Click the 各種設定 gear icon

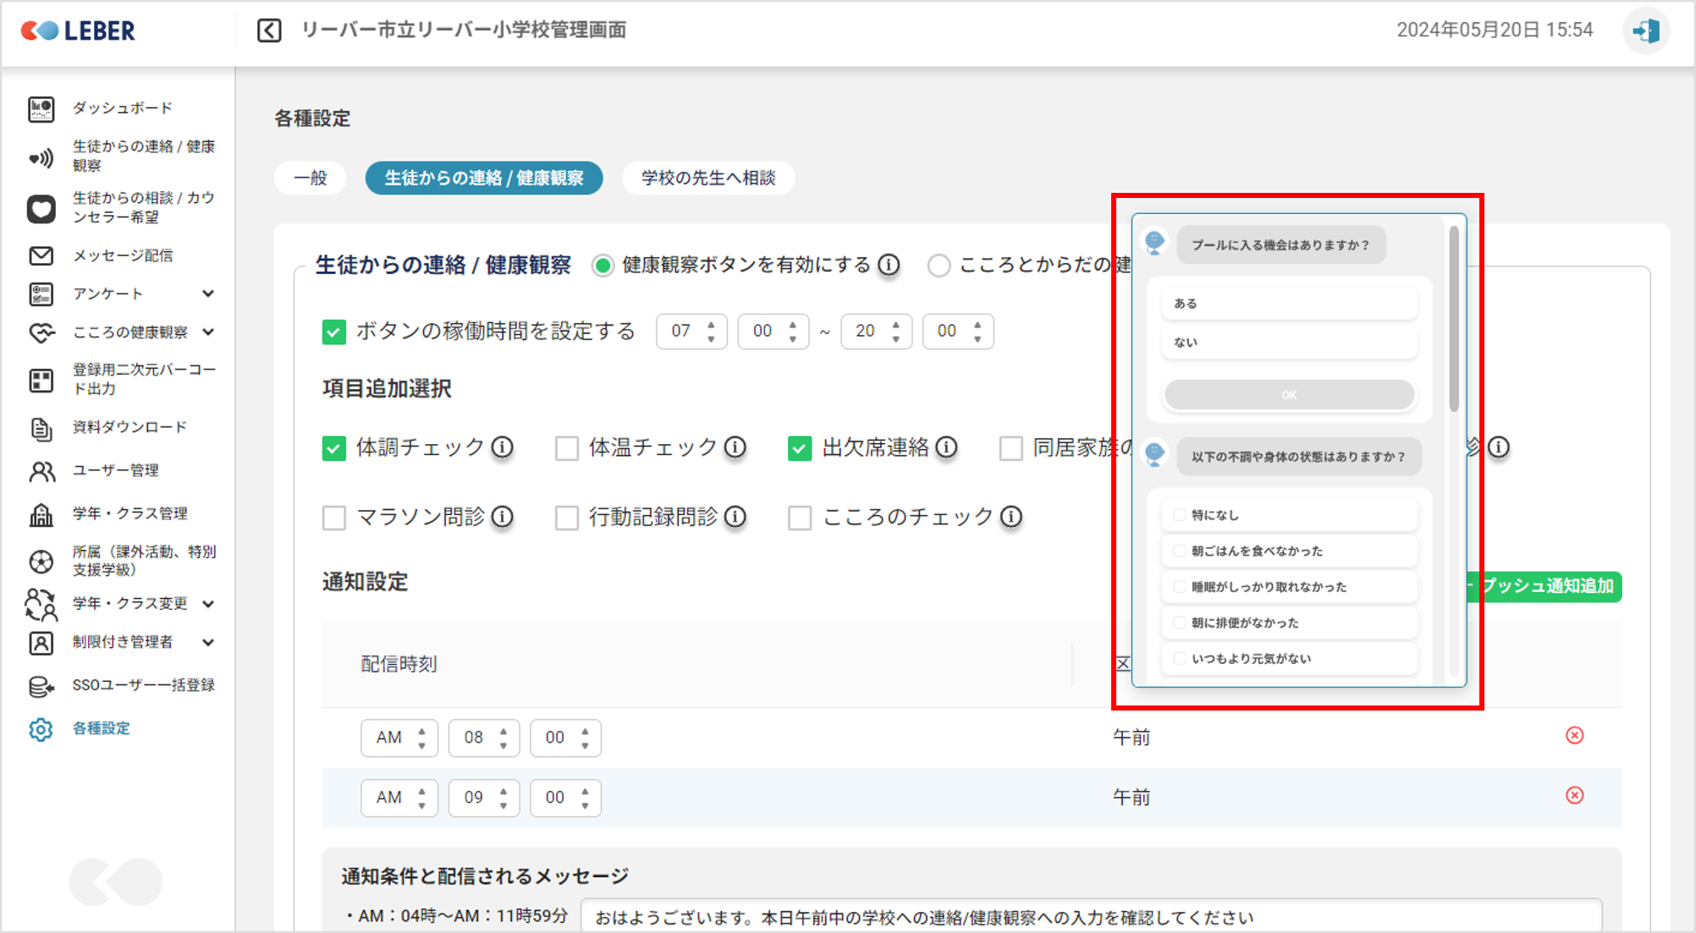click(x=41, y=729)
